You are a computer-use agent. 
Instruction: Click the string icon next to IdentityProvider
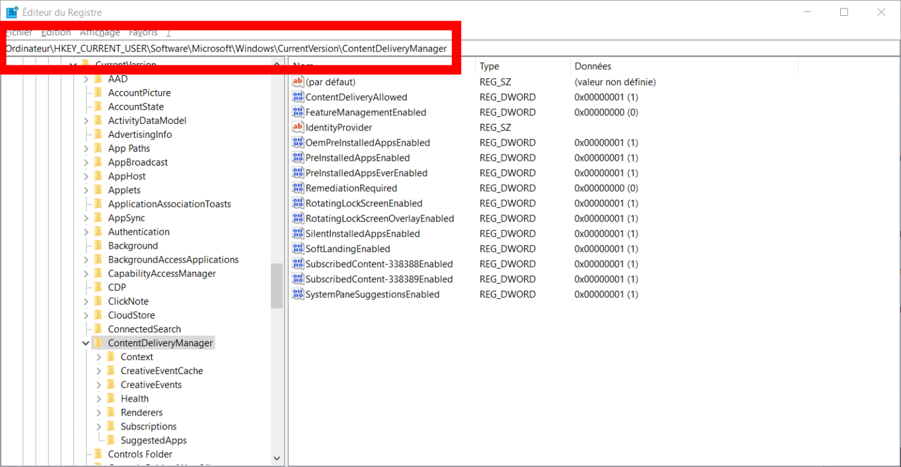(x=297, y=128)
